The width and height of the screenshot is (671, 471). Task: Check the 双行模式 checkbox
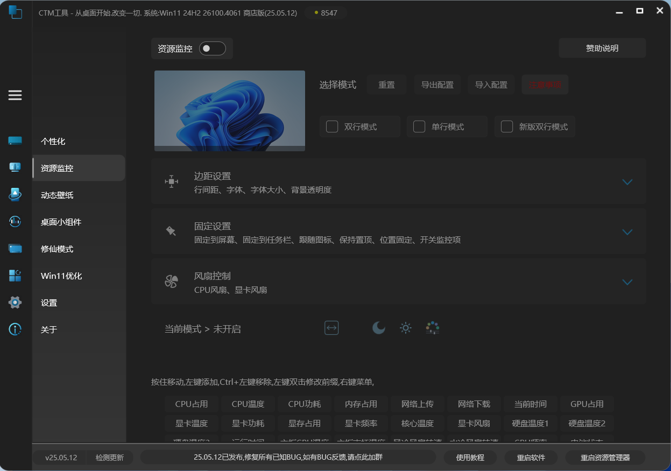333,126
